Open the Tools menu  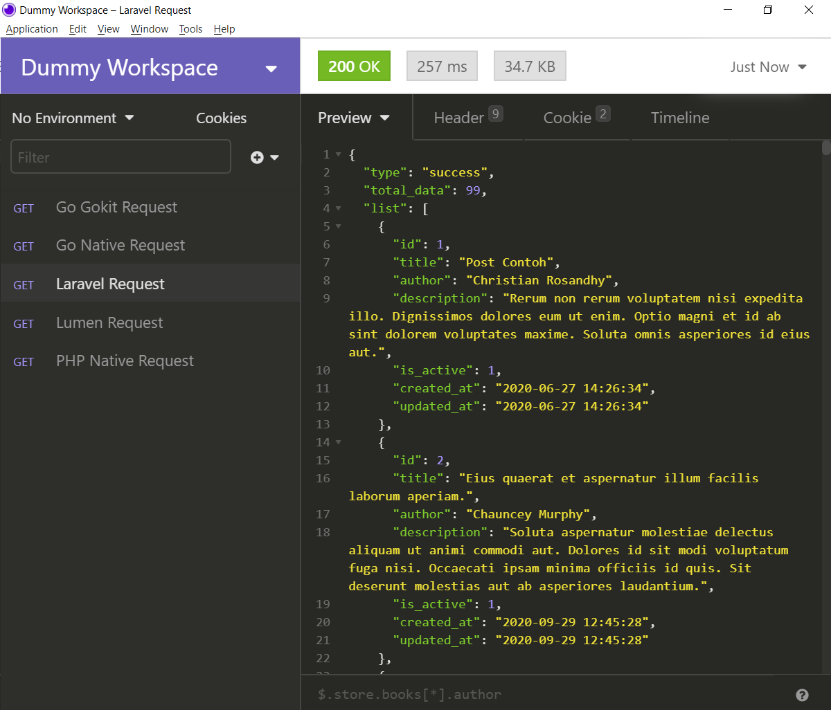190,29
